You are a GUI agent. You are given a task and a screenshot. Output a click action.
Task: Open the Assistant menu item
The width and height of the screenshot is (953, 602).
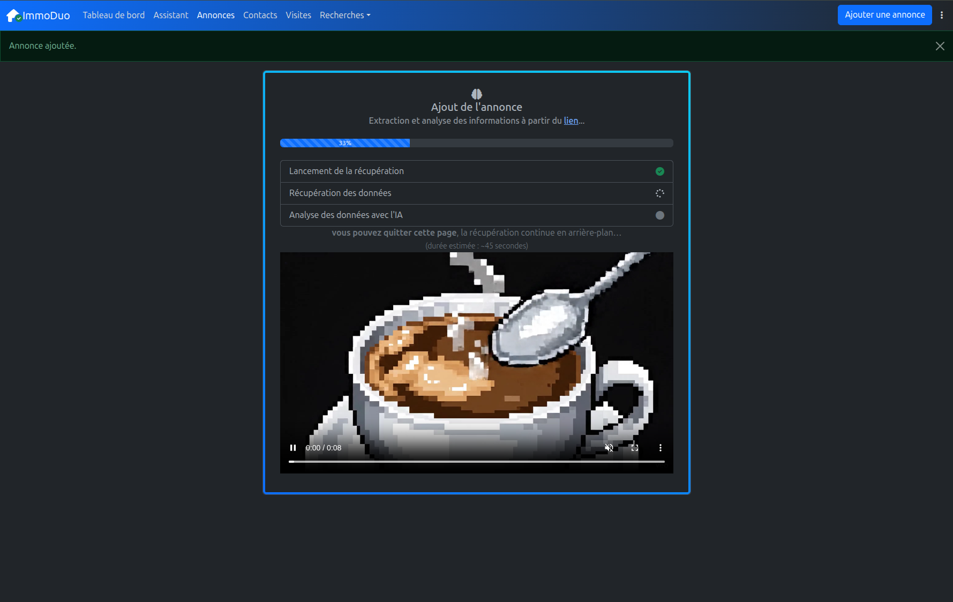tap(171, 15)
